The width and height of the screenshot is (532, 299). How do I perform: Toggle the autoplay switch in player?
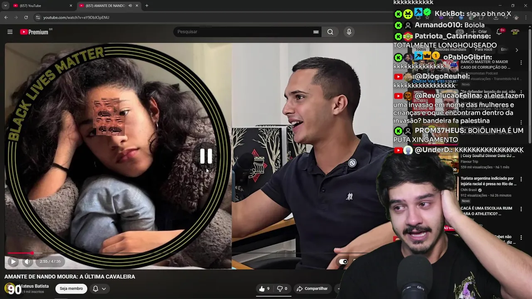coord(343,262)
